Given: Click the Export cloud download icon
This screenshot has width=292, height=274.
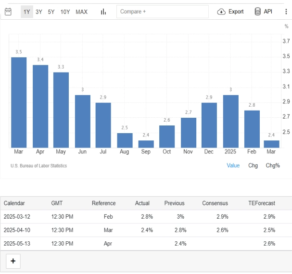Looking at the screenshot, I should 221,12.
